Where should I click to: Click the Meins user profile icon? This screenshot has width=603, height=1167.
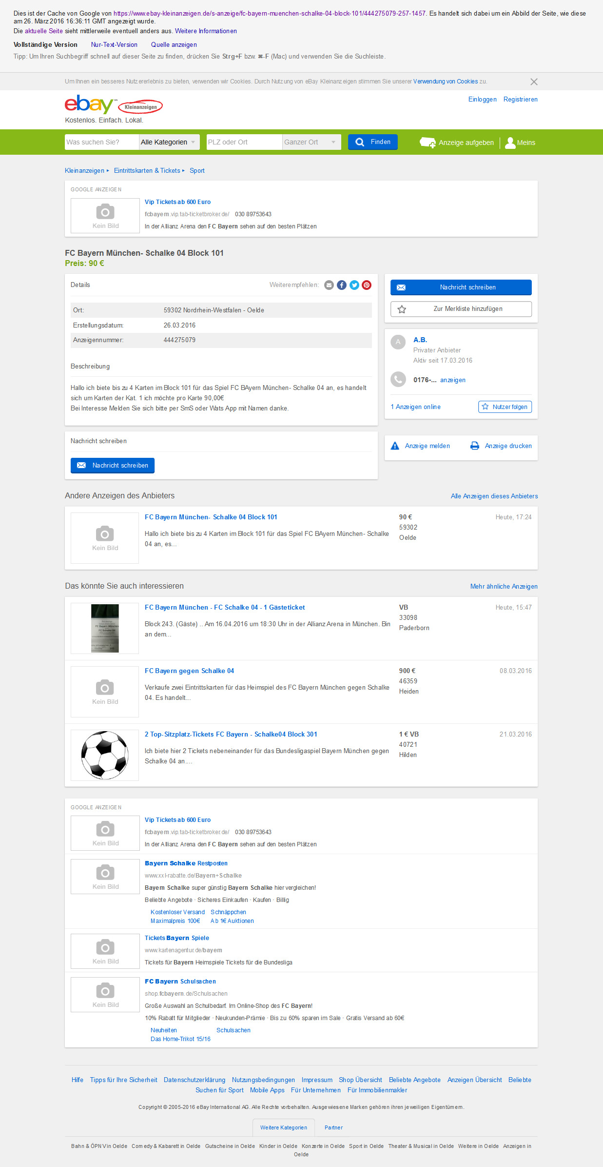[510, 143]
